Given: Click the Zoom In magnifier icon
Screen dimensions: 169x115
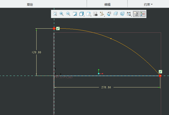Looking at the screenshot, I should tap(62, 14).
